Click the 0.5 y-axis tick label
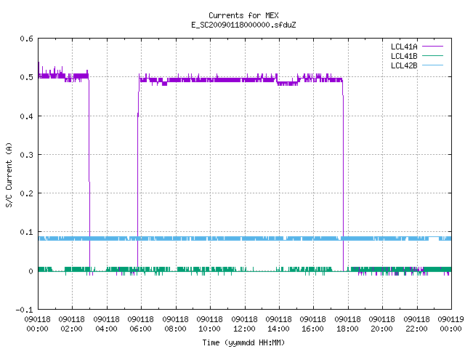The height and width of the screenshot is (349, 465). [26, 77]
